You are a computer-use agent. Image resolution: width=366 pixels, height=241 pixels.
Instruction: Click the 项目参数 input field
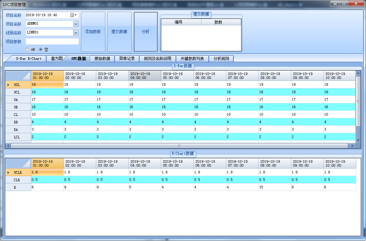point(52,41)
